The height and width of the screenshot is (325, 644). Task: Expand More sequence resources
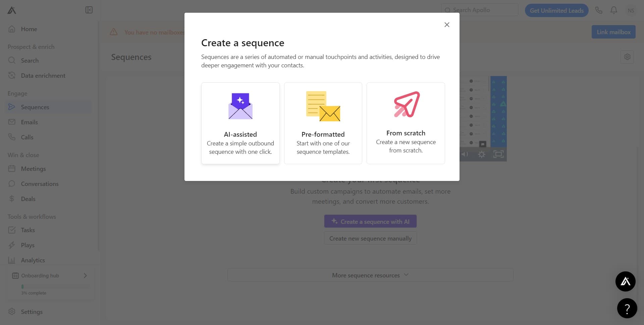point(370,275)
